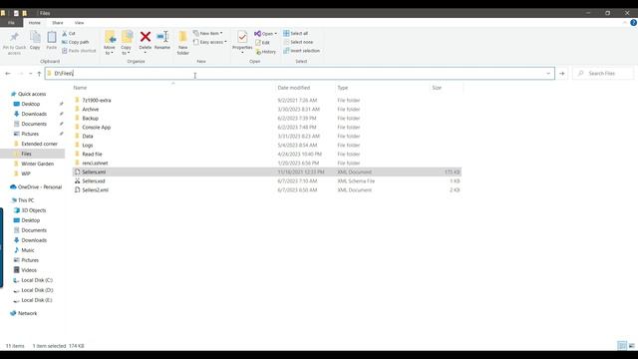The height and width of the screenshot is (359, 638).
Task: Click the Cut command
Action: pyautogui.click(x=69, y=33)
